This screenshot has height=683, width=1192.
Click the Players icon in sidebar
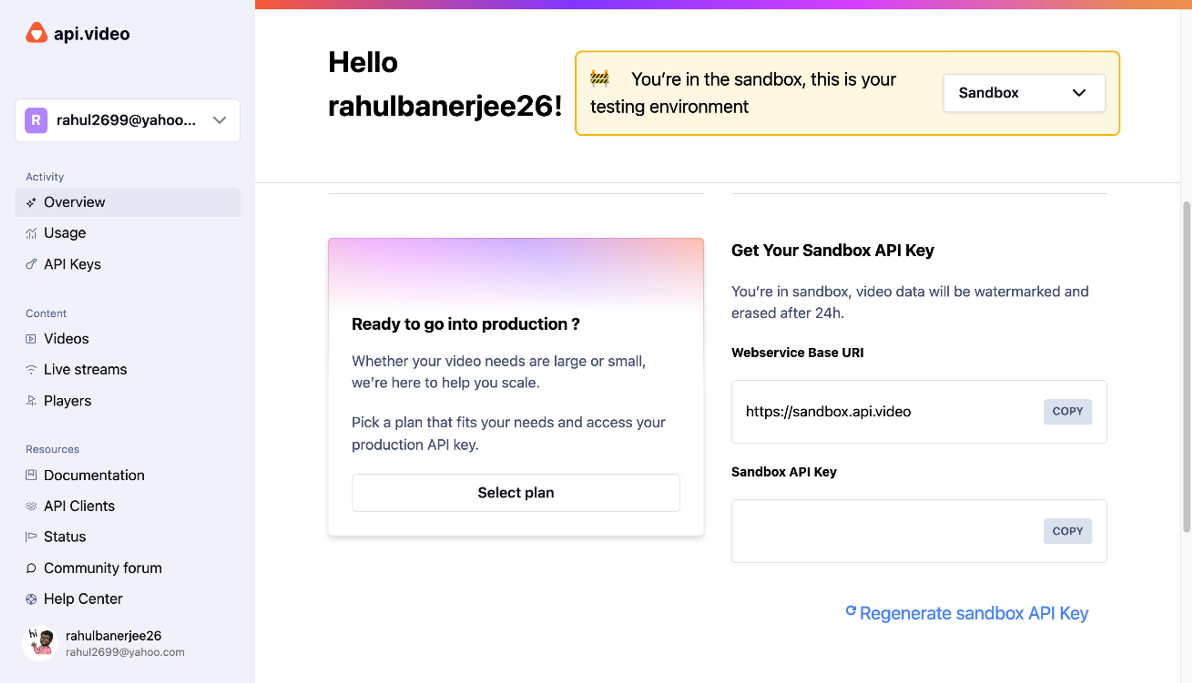31,400
